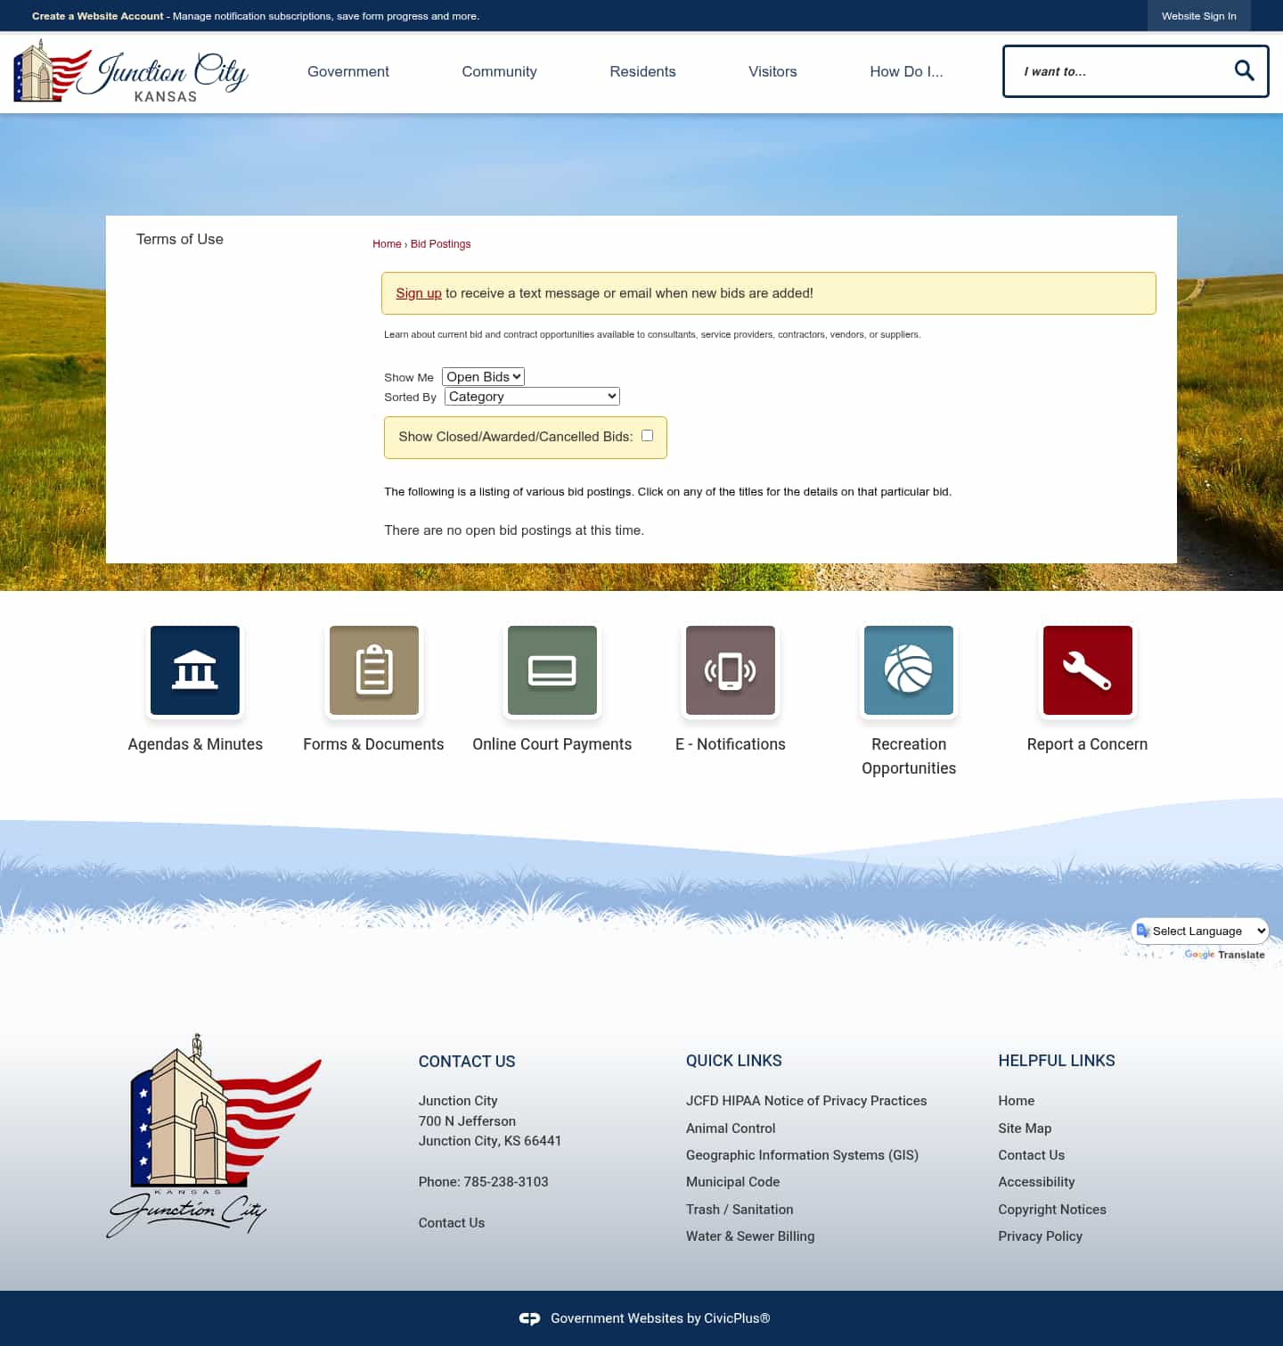Open the Privacy Policy link
Screen dimensions: 1283x1346
(x=1040, y=1236)
